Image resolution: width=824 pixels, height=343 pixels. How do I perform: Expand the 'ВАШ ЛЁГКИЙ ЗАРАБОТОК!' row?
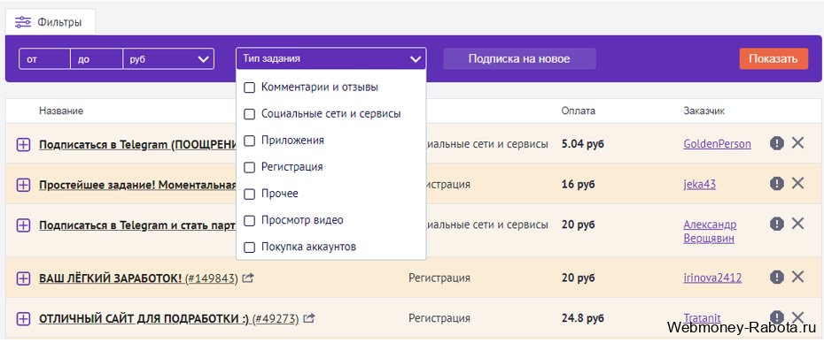[x=23, y=278]
